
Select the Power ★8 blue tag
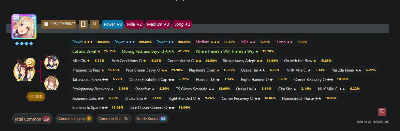click(113, 24)
